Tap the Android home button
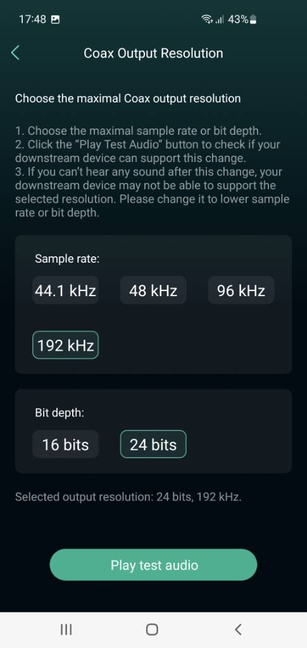 click(152, 630)
